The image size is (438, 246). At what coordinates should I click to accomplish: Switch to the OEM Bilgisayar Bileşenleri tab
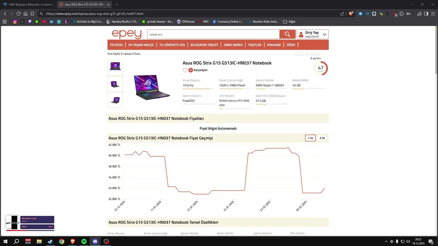[28, 4]
